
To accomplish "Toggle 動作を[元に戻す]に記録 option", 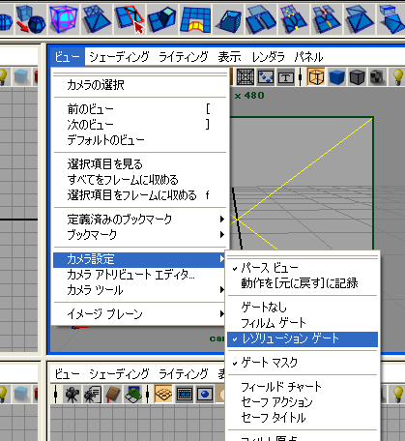I will [303, 283].
